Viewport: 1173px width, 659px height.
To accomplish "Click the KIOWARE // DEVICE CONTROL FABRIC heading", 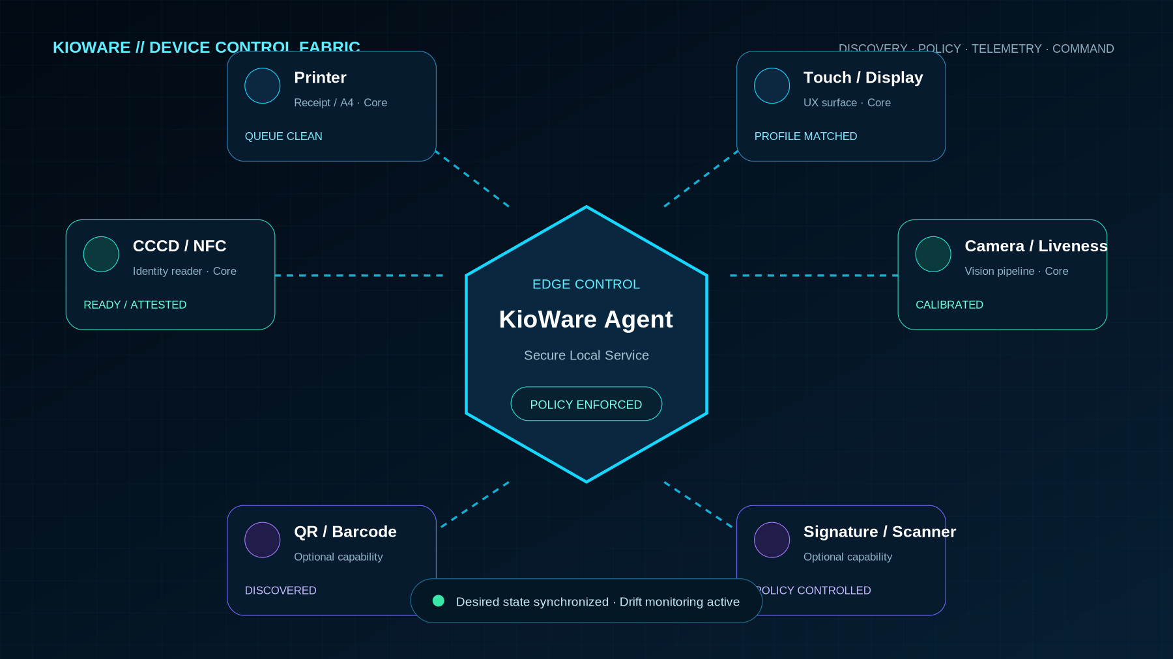I will pyautogui.click(x=206, y=48).
